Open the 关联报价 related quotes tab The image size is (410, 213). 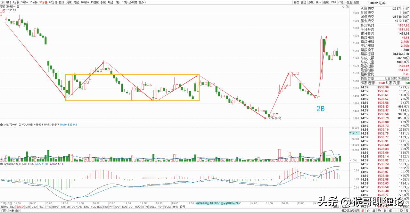pyautogui.click(x=14, y=211)
